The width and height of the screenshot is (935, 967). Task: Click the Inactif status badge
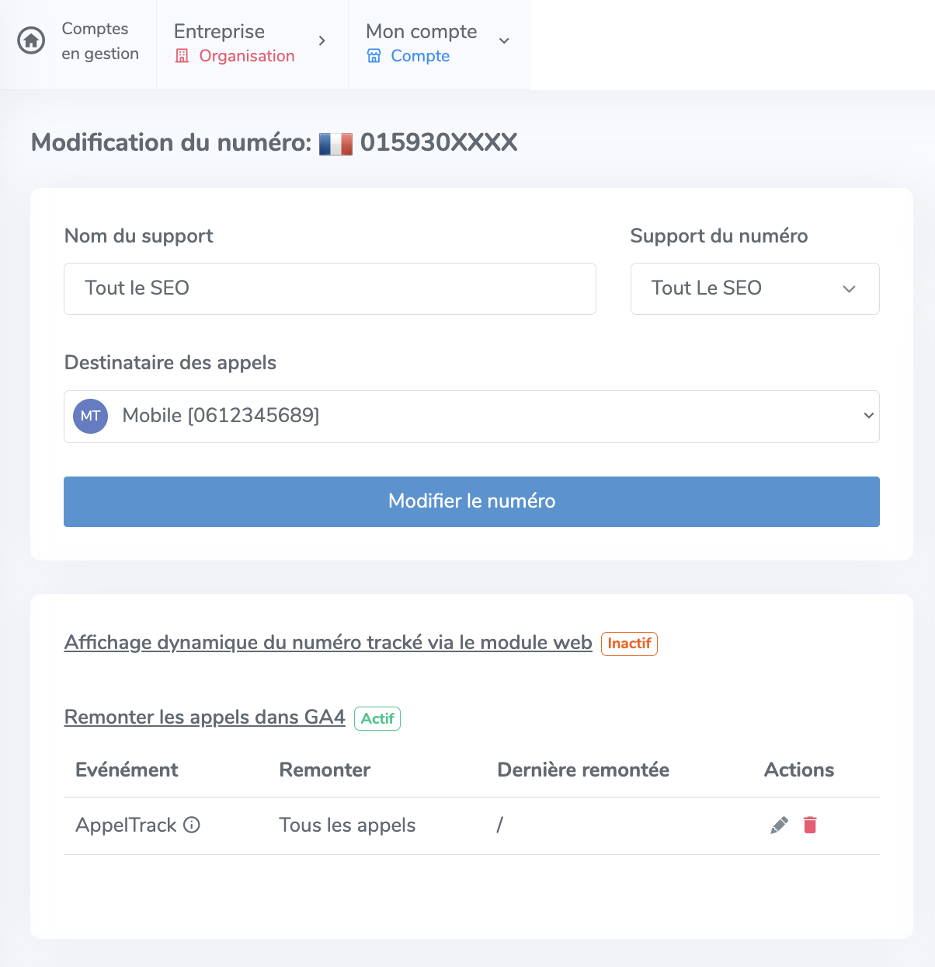click(x=629, y=644)
